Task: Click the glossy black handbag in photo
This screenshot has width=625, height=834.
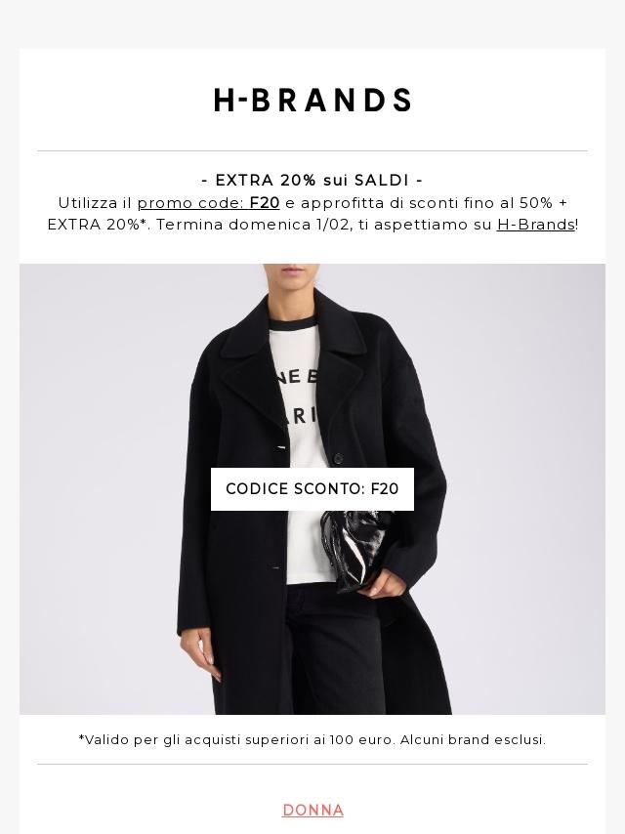Action: coord(354,550)
